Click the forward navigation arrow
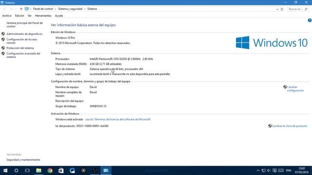312x175 pixels. tap(11, 9)
